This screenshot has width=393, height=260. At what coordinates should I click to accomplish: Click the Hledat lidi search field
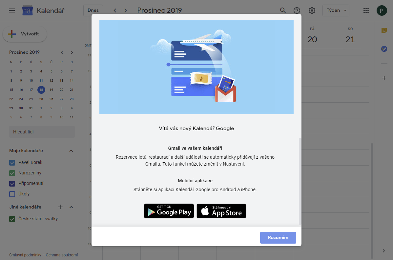(x=42, y=132)
